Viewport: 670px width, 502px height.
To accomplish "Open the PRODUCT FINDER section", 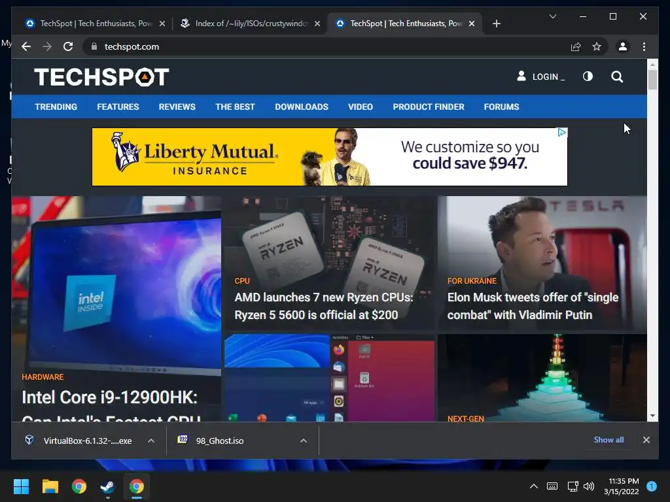I will (428, 107).
